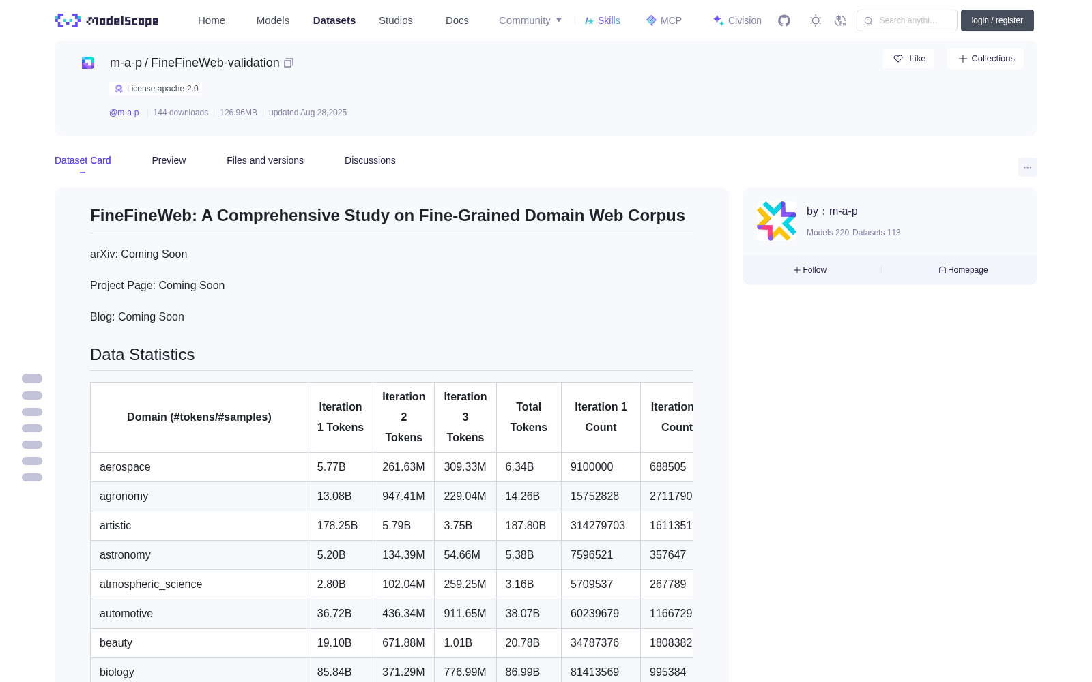The width and height of the screenshot is (1092, 682).
Task: Click the 187.80B total tokens cell
Action: coord(529,526)
